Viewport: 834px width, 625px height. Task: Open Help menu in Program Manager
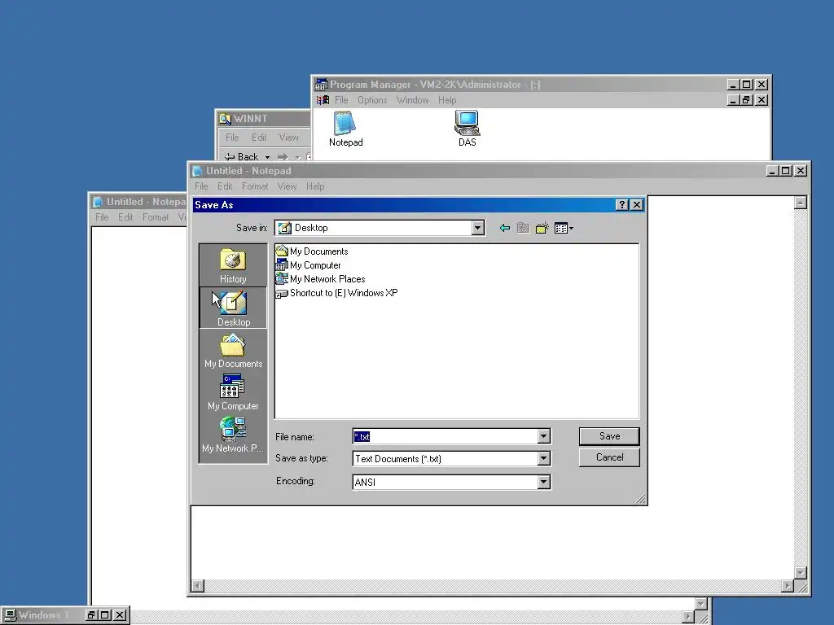tap(447, 100)
